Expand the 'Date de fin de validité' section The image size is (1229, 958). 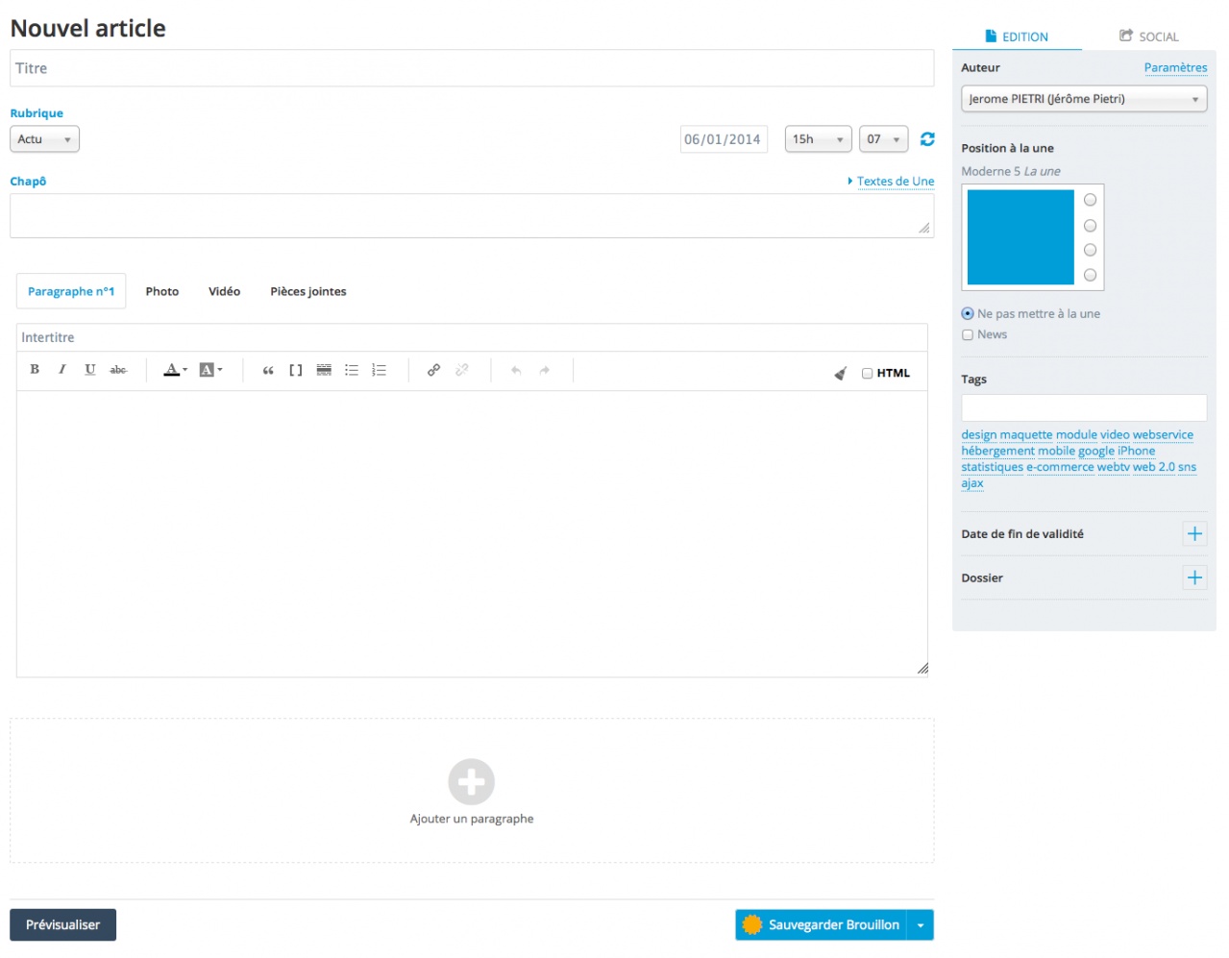point(1194,534)
